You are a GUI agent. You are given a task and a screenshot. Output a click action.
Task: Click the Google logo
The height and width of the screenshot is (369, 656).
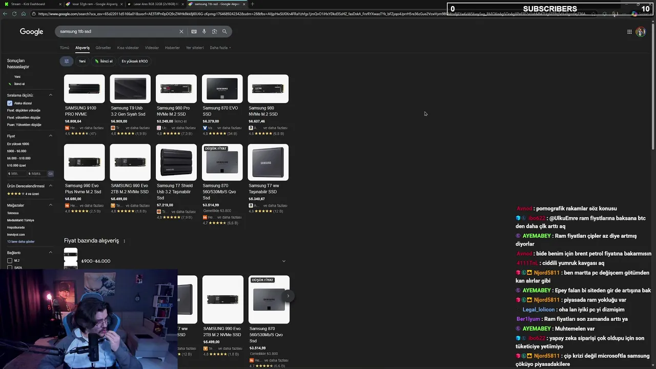tap(31, 32)
